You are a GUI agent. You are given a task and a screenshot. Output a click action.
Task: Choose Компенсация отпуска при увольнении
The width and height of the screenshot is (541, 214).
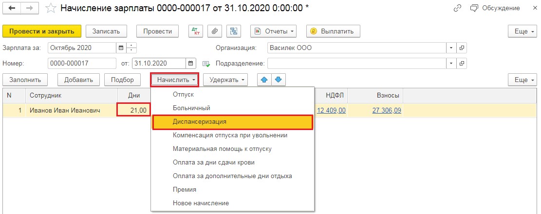pyautogui.click(x=233, y=135)
